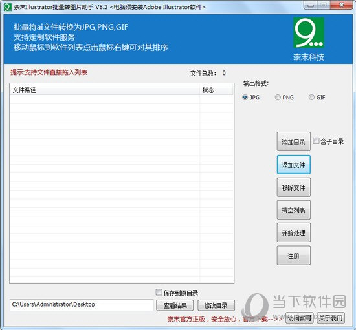Click the 文件路径 column header
This screenshot has height=330, width=356.
click(x=104, y=90)
